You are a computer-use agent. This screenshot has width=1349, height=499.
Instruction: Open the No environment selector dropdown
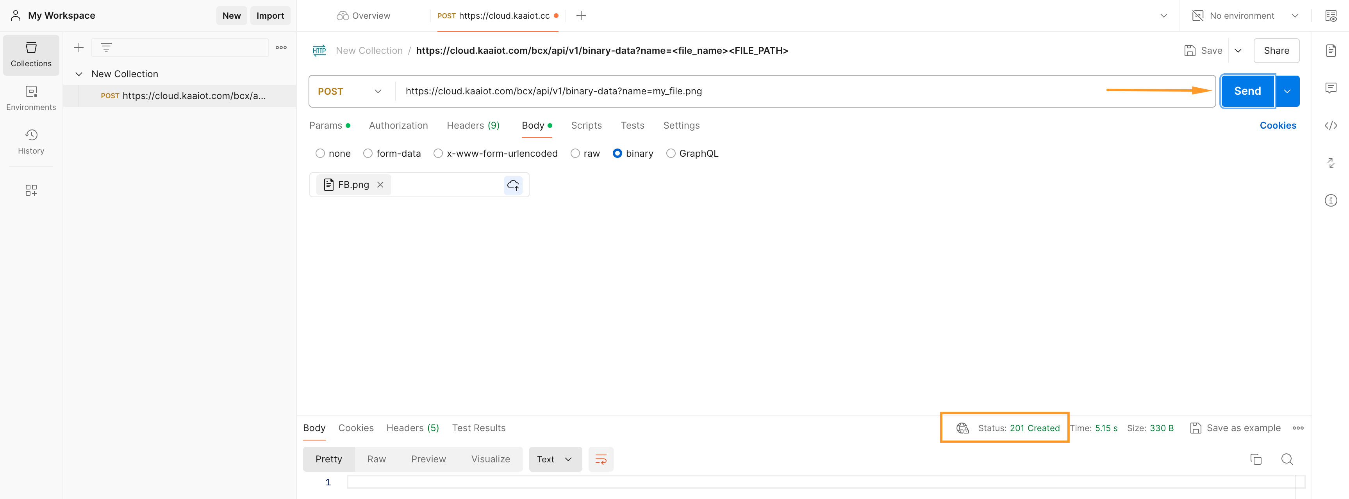[x=1246, y=16]
